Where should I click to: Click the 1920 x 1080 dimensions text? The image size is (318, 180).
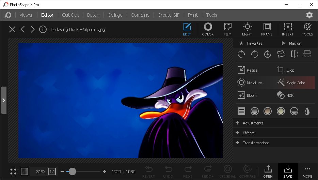pos(123,172)
